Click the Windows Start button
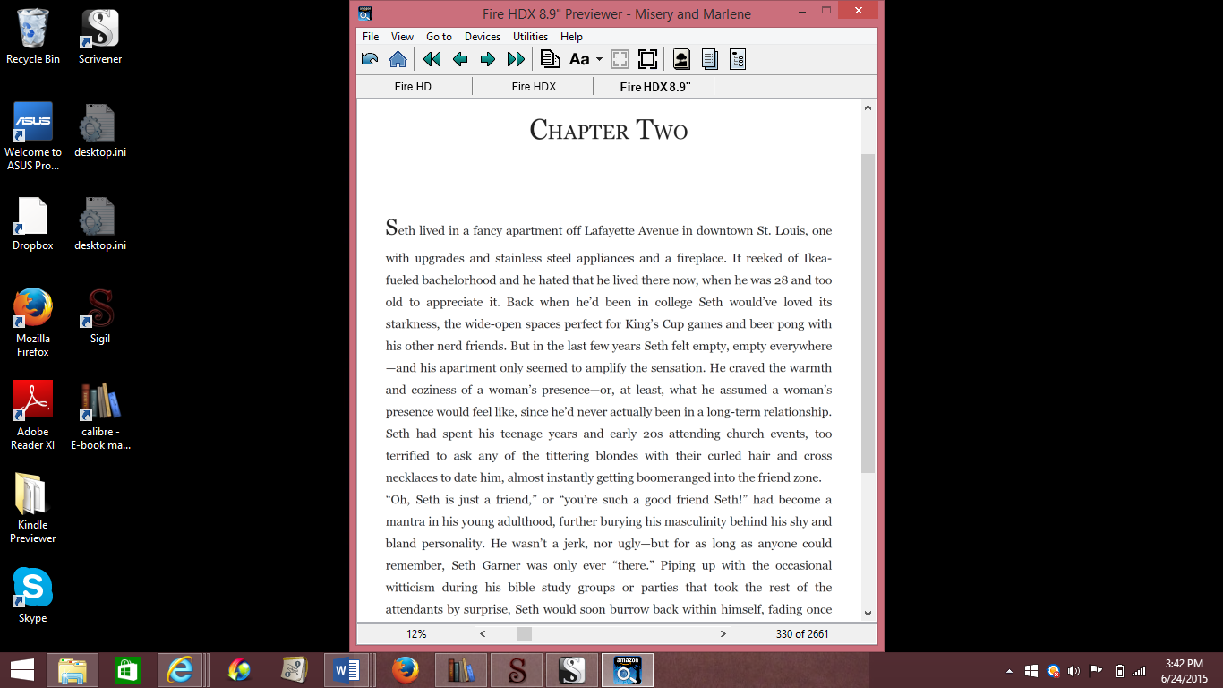The width and height of the screenshot is (1223, 688). (22, 669)
